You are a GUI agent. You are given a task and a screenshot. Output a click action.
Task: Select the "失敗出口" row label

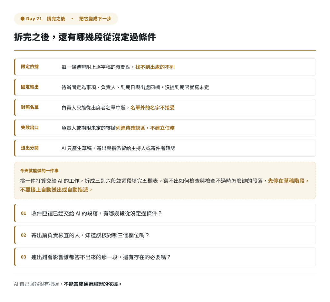coord(30,128)
